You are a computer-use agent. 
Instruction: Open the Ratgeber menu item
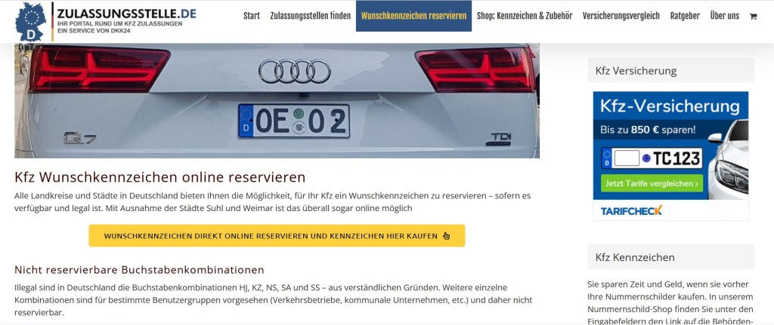[685, 16]
